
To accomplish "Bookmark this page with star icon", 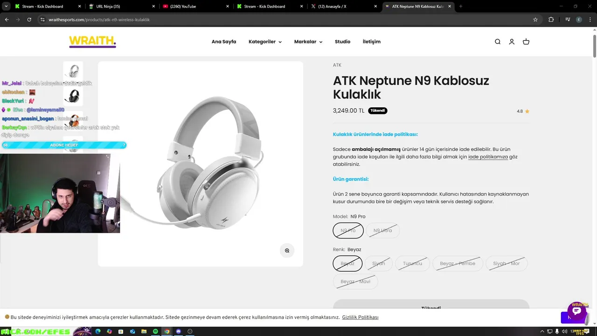I will click(535, 20).
